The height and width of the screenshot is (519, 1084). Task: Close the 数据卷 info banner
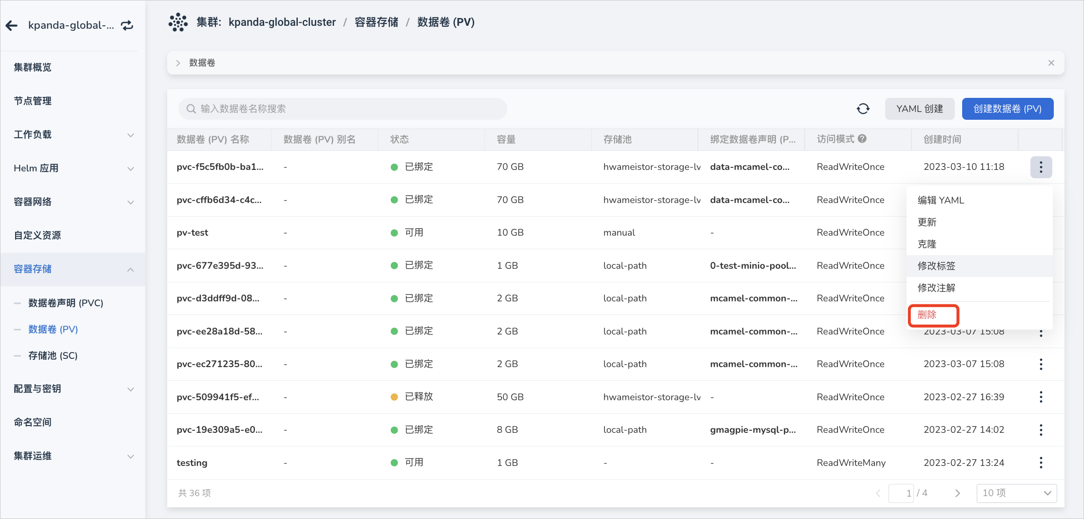(1051, 63)
